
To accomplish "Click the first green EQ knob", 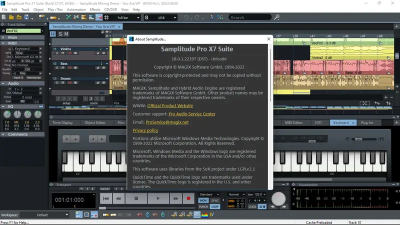I will (7, 114).
